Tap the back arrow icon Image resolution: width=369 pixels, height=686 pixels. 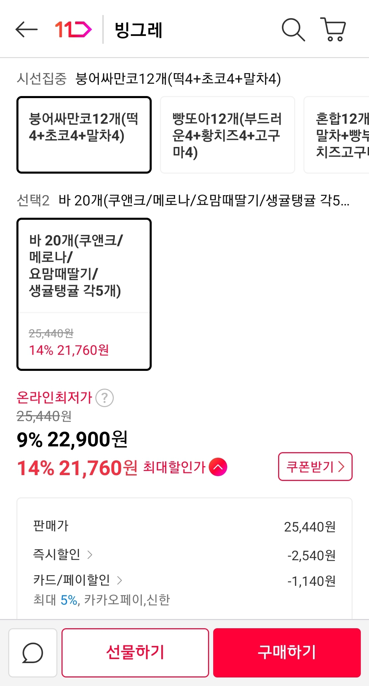tap(26, 29)
